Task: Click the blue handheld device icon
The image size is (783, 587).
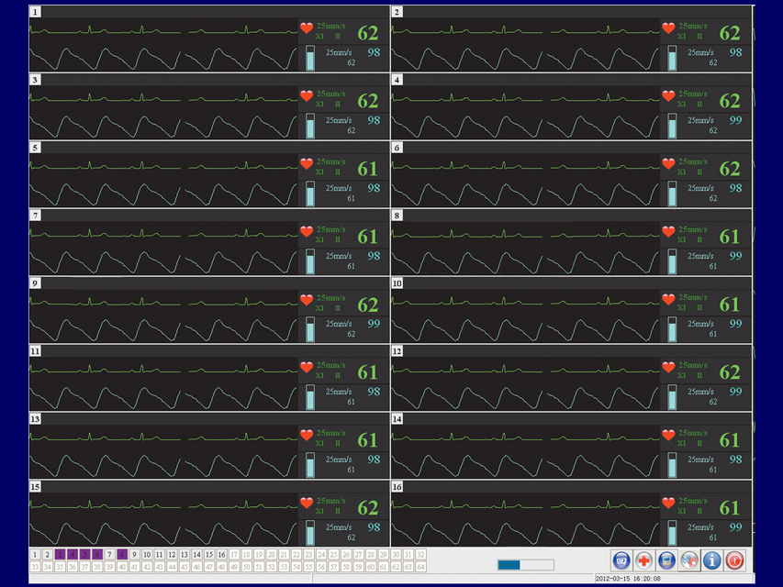Action: coord(667,560)
